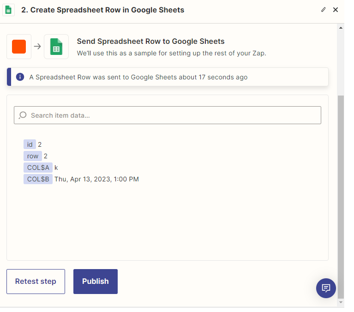Screen dimensions: 354x312
Task: Click the step title text in header
Action: [102, 10]
